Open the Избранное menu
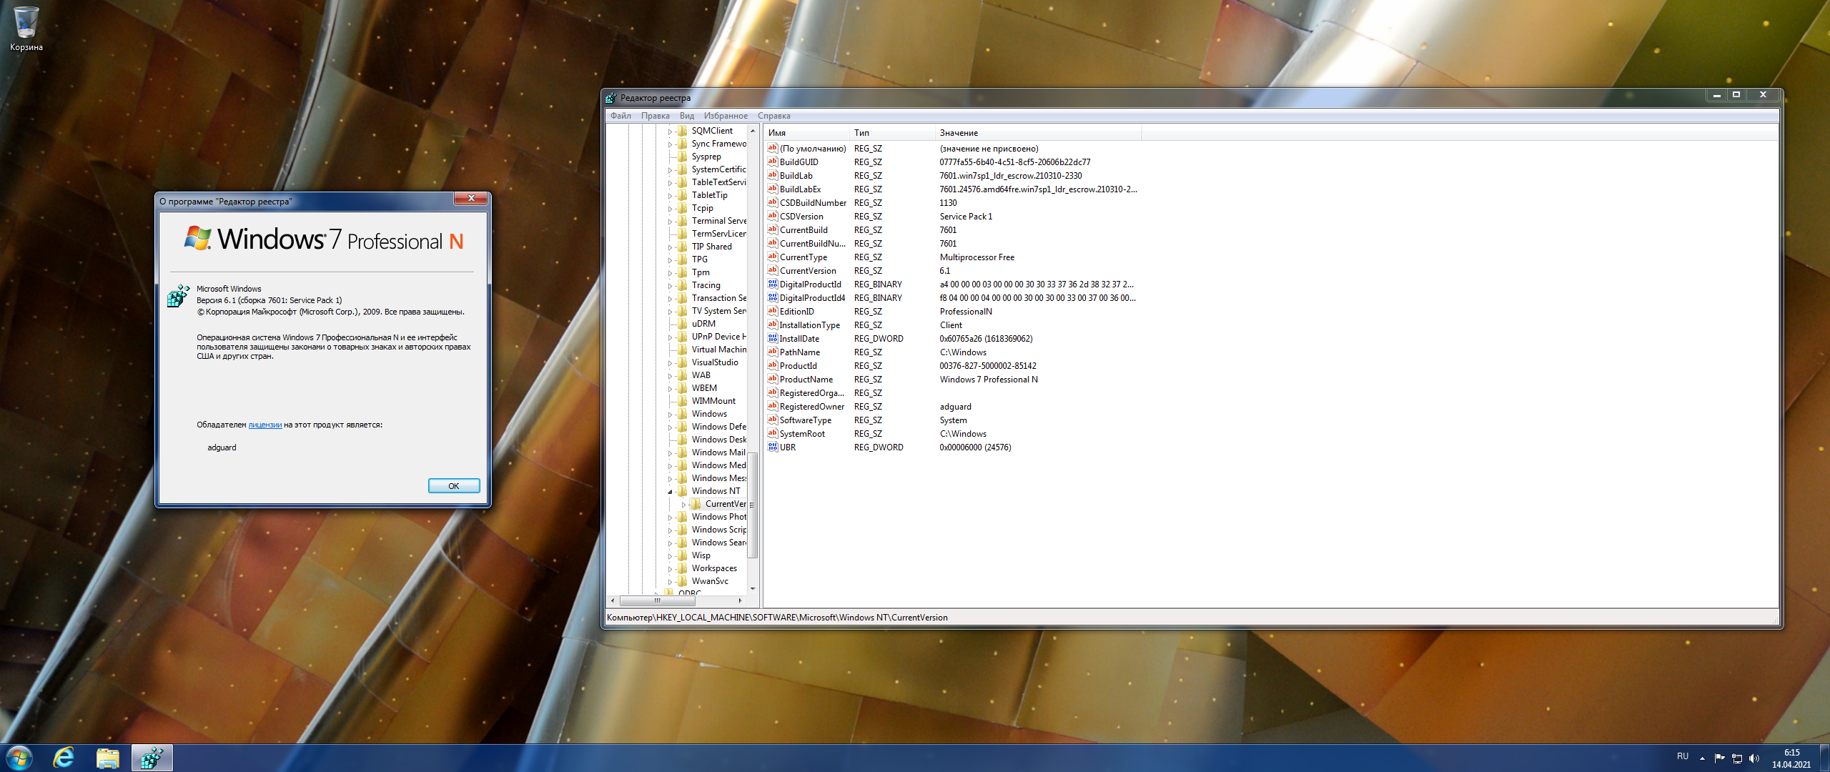The image size is (1830, 772). pos(726,116)
